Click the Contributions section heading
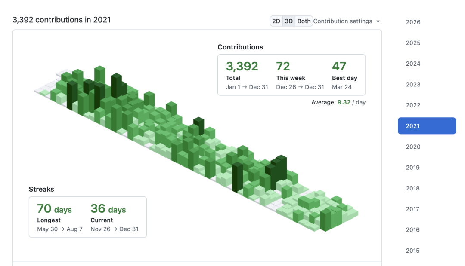Screen dimensions: 465x266 240,47
